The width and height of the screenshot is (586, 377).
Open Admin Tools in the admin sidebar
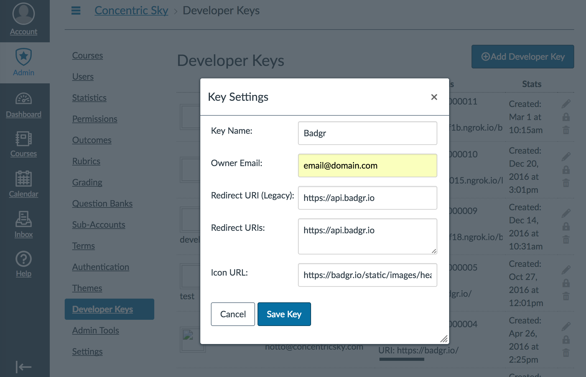pos(95,330)
